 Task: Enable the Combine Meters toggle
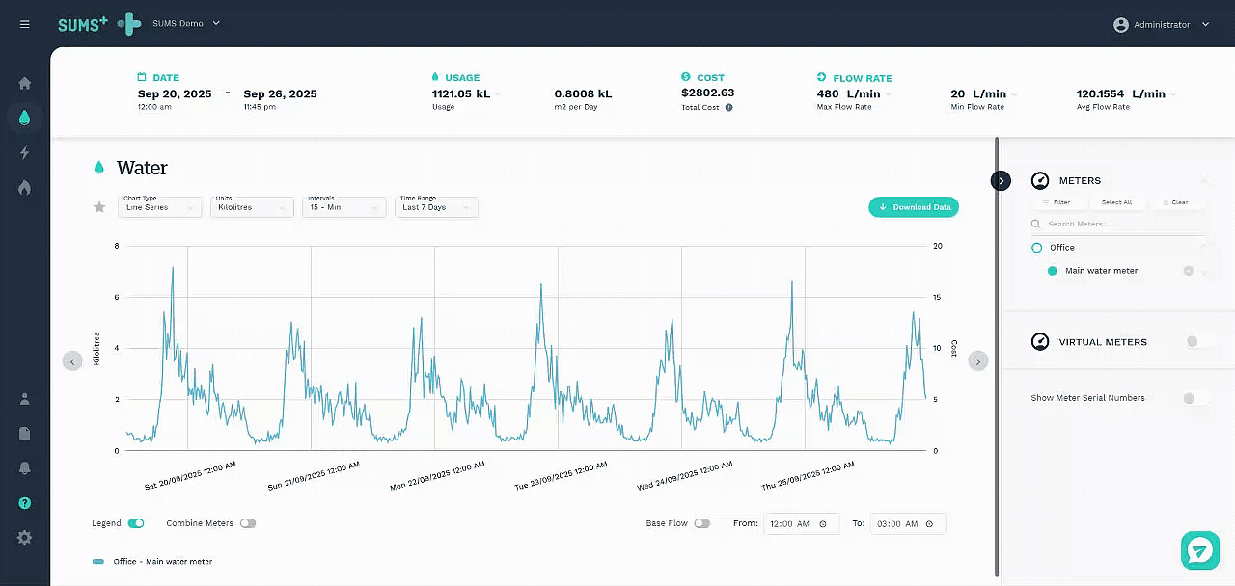[x=248, y=523]
